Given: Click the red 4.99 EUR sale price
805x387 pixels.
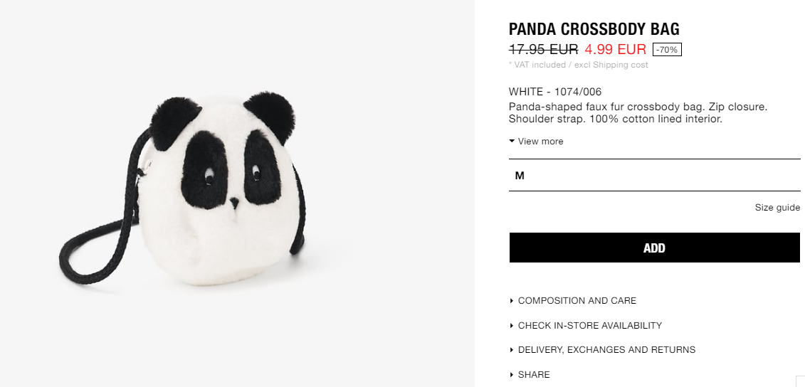Looking at the screenshot, I should (x=616, y=49).
